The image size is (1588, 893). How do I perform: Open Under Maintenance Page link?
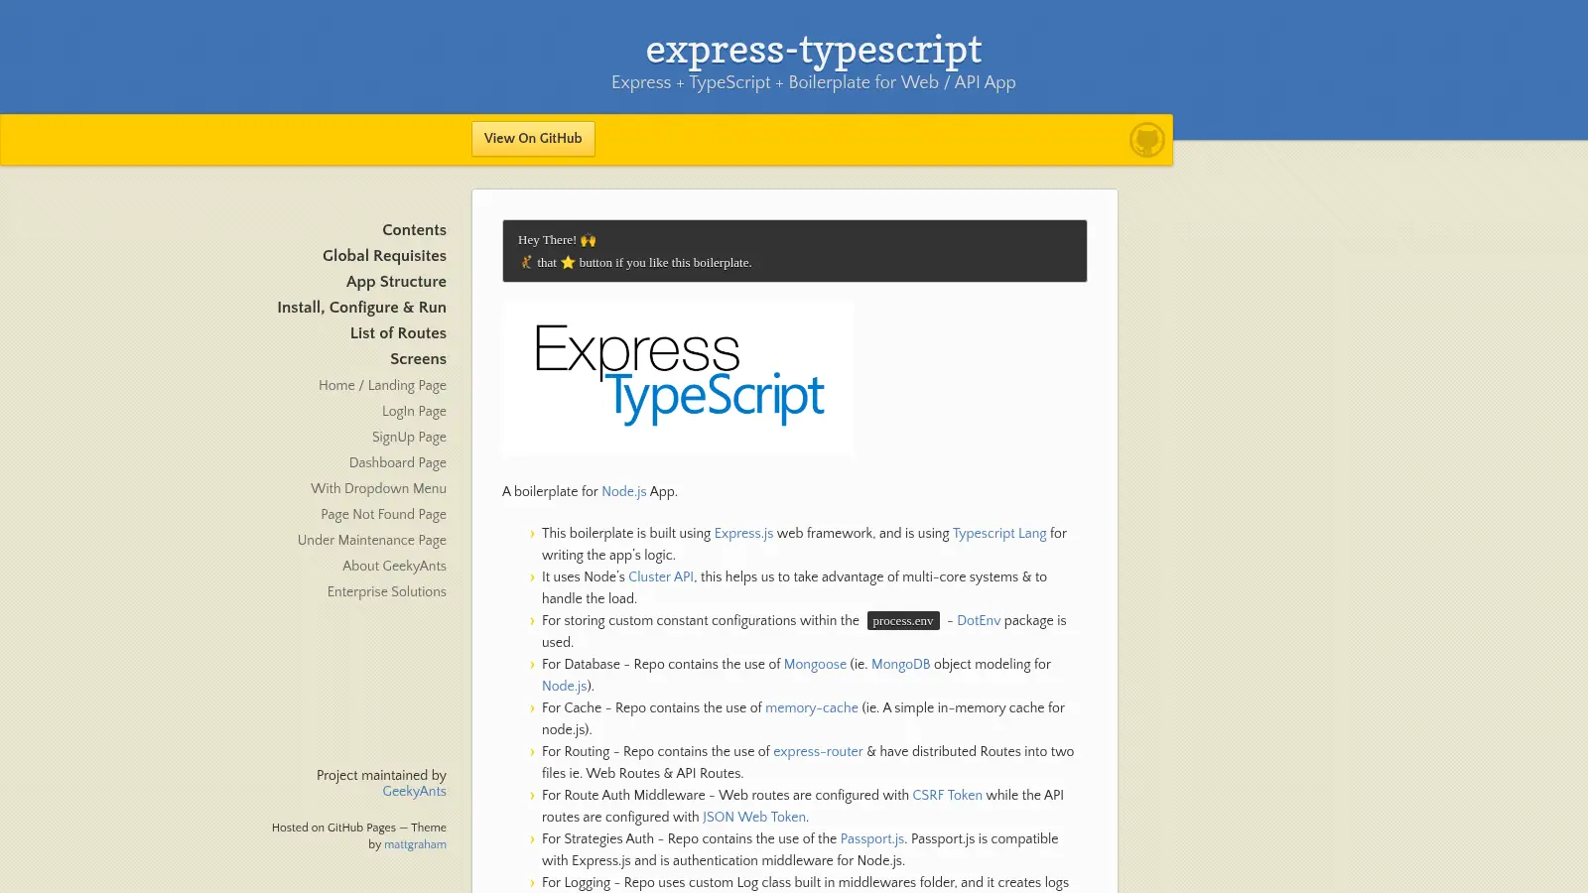point(372,541)
